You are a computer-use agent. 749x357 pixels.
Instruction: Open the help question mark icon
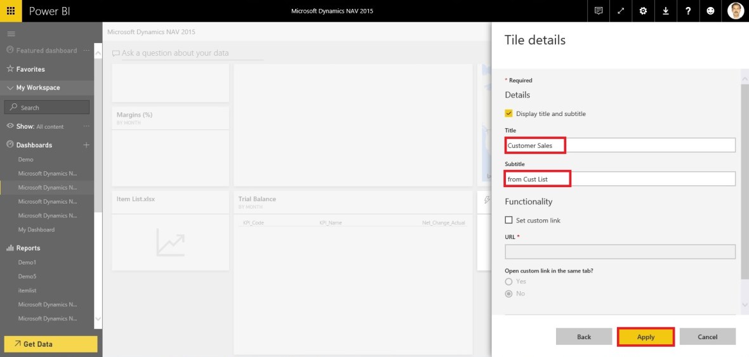click(688, 11)
